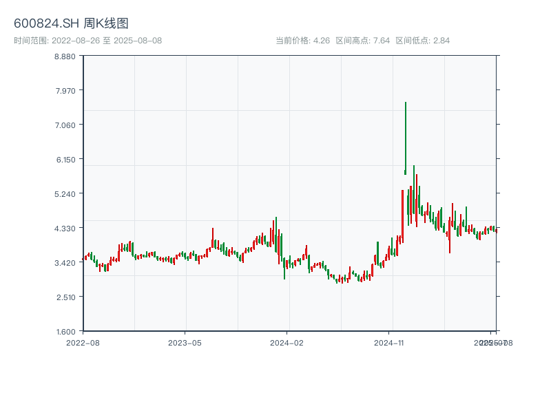This screenshot has height=413, width=551.
Task: Click the y-axis label 7.060
Action: [x=65, y=125]
